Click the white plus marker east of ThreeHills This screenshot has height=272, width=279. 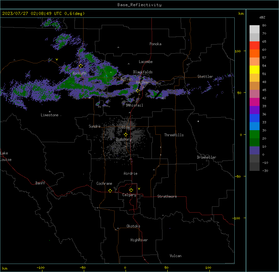pos(198,121)
